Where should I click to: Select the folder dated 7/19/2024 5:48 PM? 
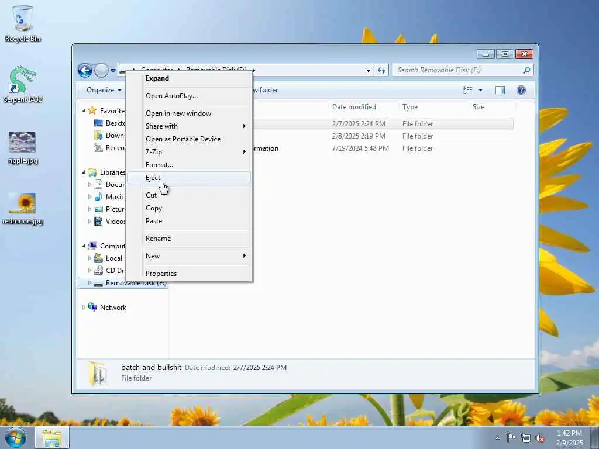342,148
